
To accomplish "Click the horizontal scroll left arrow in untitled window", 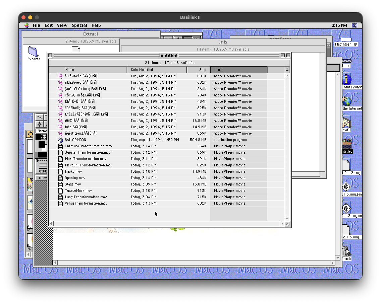I will (51, 224).
